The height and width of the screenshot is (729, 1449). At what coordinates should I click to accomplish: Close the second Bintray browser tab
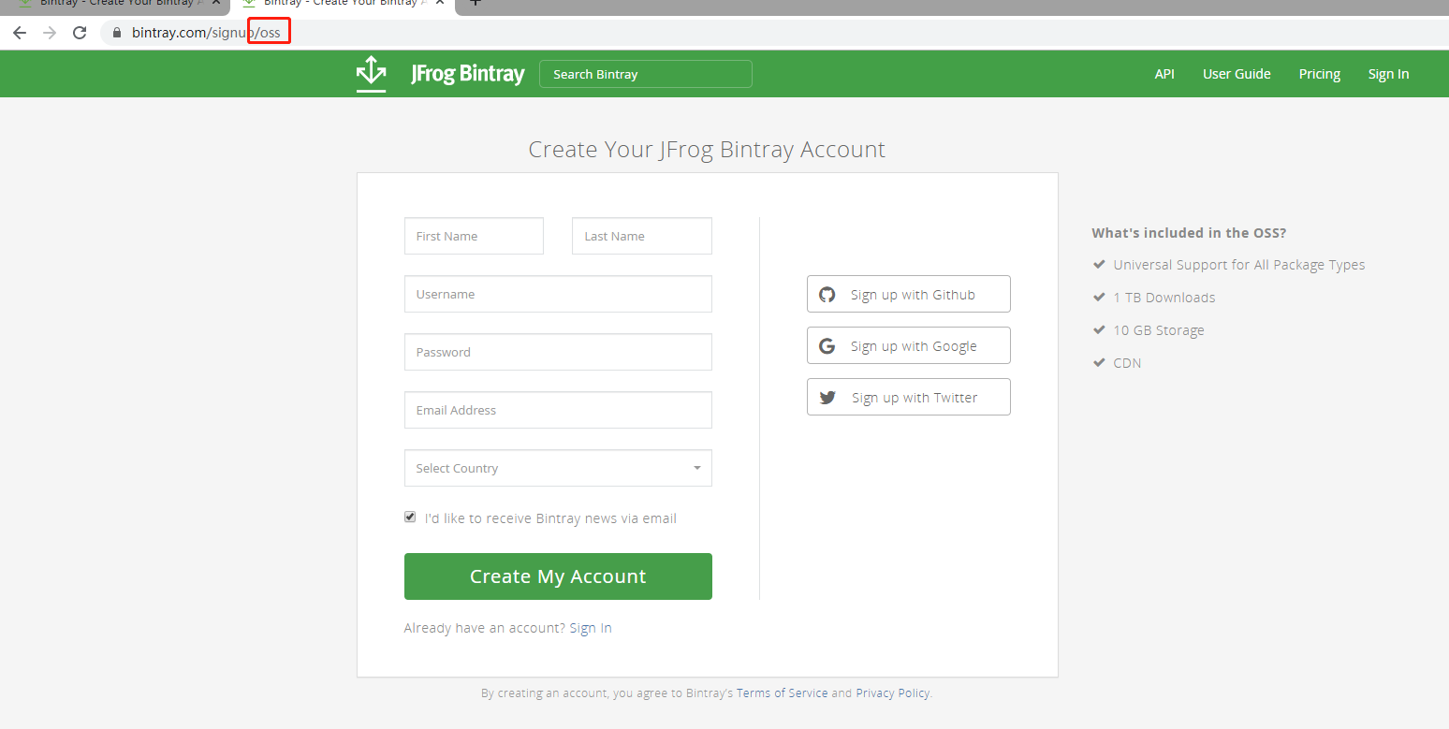click(x=438, y=3)
